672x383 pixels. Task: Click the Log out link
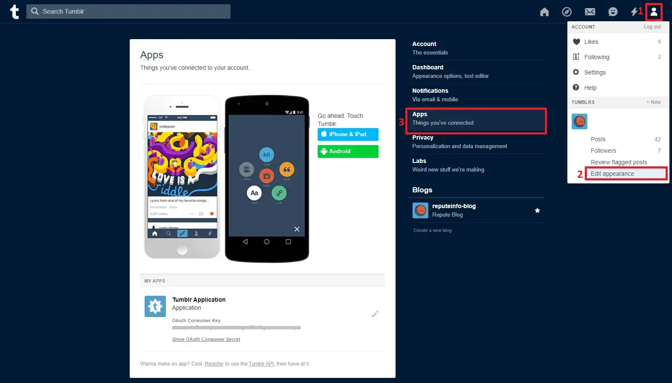[x=652, y=27]
